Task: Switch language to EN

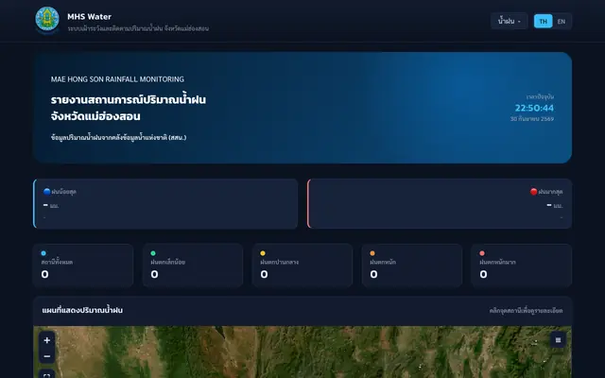Action: (562, 21)
